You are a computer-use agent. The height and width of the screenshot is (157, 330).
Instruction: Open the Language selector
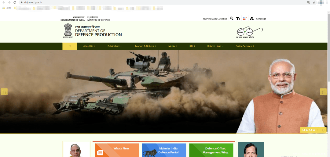(x=261, y=19)
